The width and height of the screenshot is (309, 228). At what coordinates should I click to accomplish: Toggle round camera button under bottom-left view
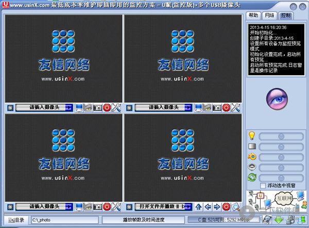tap(10, 207)
